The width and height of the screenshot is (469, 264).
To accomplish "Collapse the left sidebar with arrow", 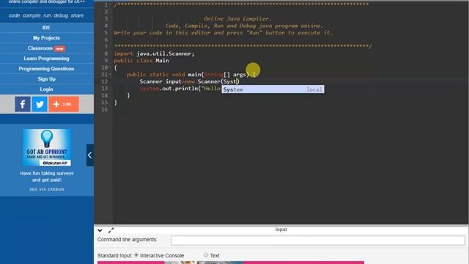I will coord(89,155).
